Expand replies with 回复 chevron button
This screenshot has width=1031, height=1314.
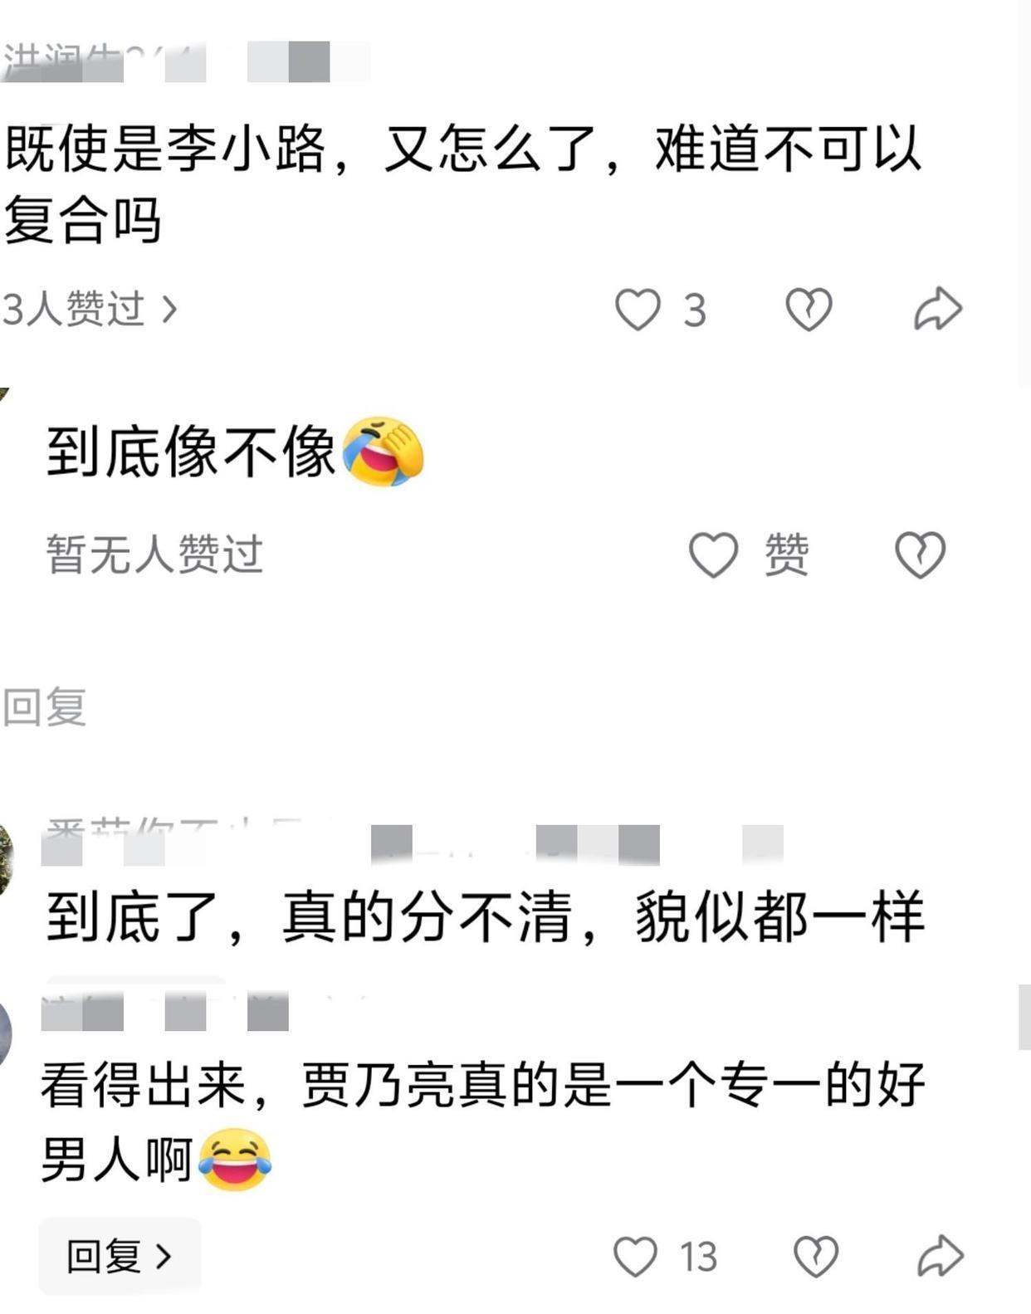(x=120, y=1256)
